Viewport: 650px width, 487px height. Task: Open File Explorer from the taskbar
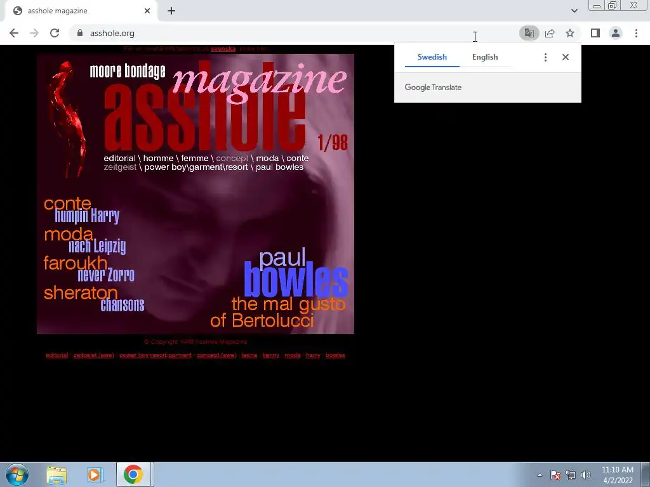(56, 474)
